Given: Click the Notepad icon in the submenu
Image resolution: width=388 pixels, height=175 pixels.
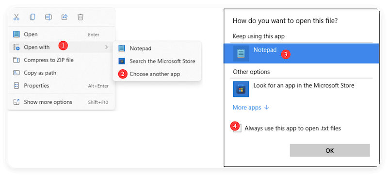Looking at the screenshot, I should click(x=122, y=48).
